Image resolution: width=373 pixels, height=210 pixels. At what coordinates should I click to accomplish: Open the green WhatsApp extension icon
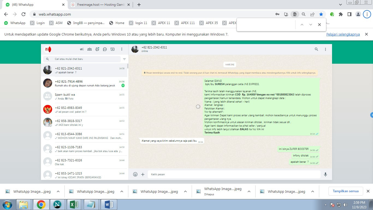332,14
